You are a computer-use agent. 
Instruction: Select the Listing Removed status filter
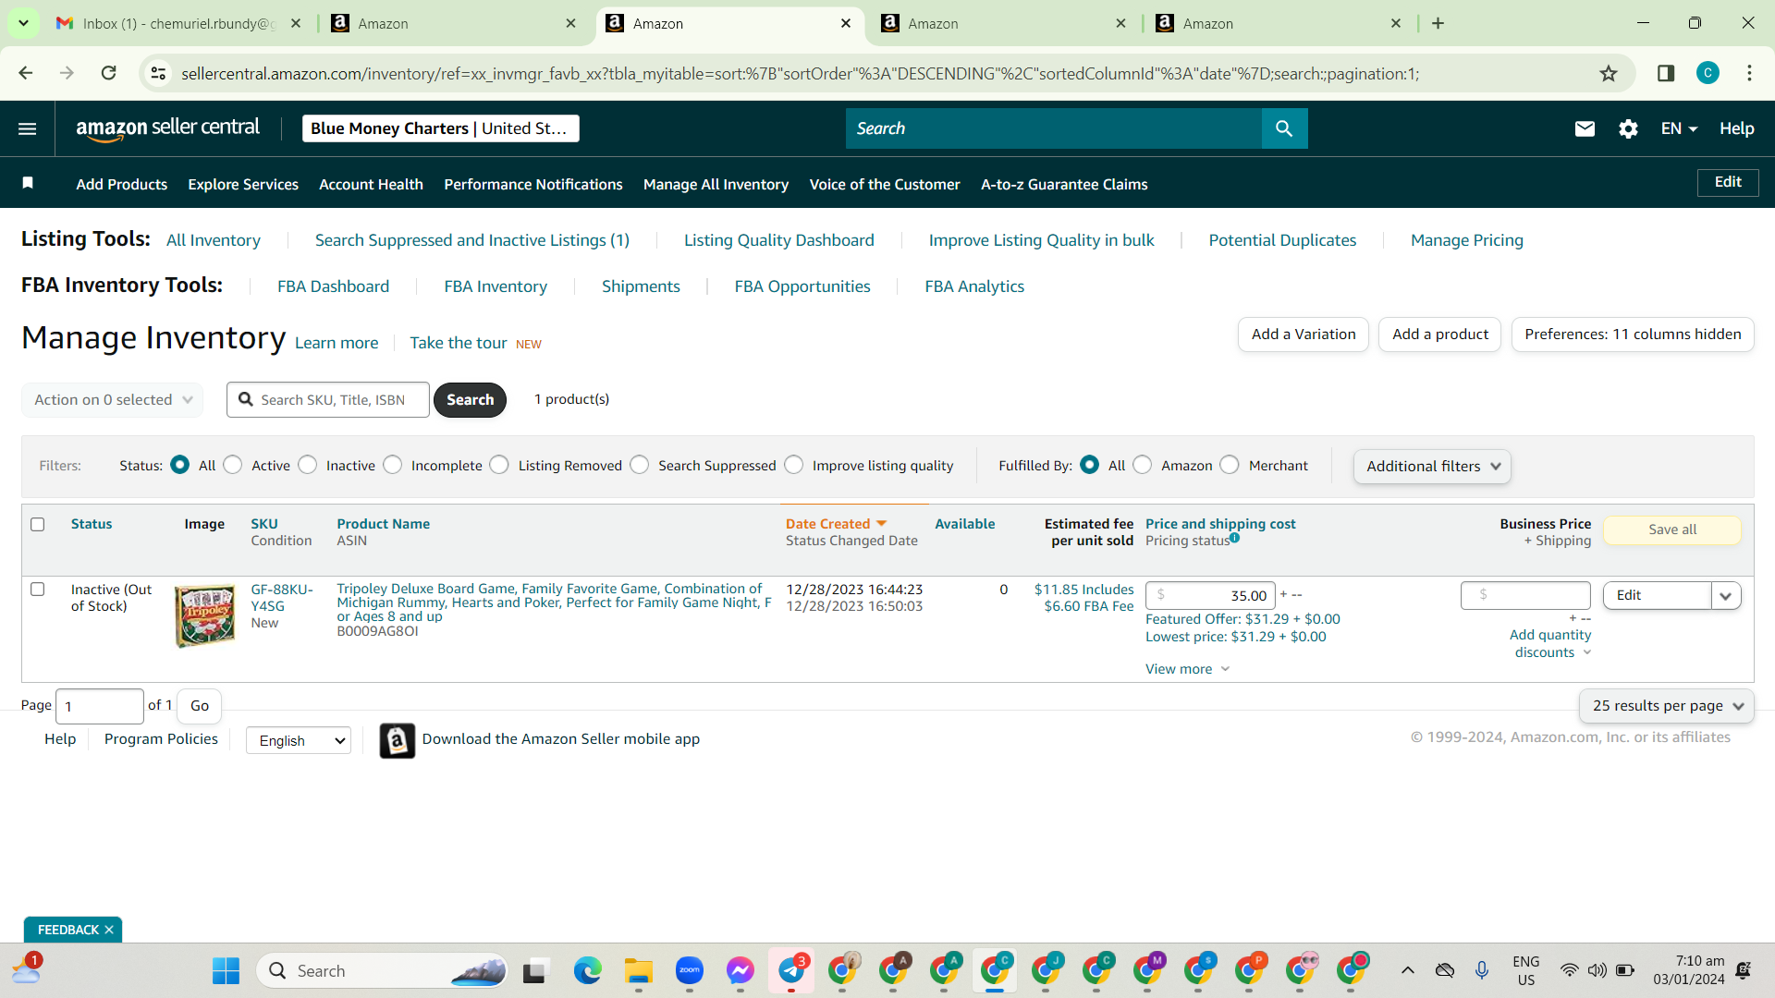click(499, 465)
